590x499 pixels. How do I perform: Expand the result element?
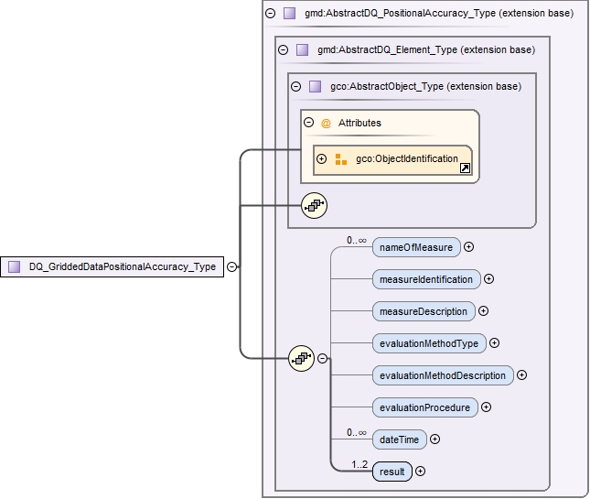420,472
